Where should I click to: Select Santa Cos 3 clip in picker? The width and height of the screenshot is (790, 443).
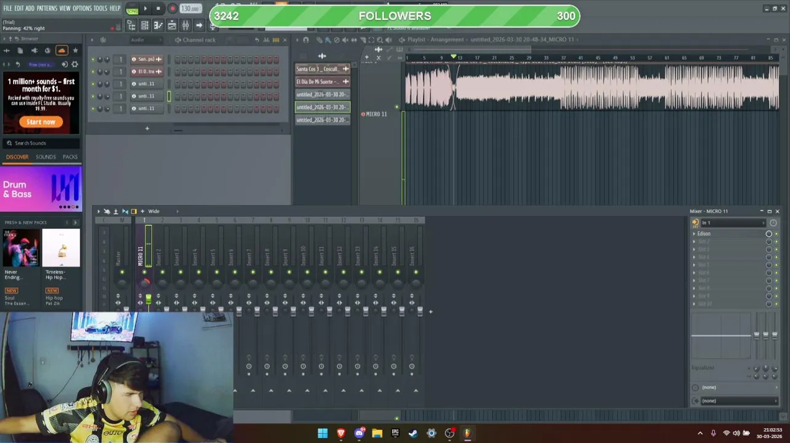[x=322, y=69]
